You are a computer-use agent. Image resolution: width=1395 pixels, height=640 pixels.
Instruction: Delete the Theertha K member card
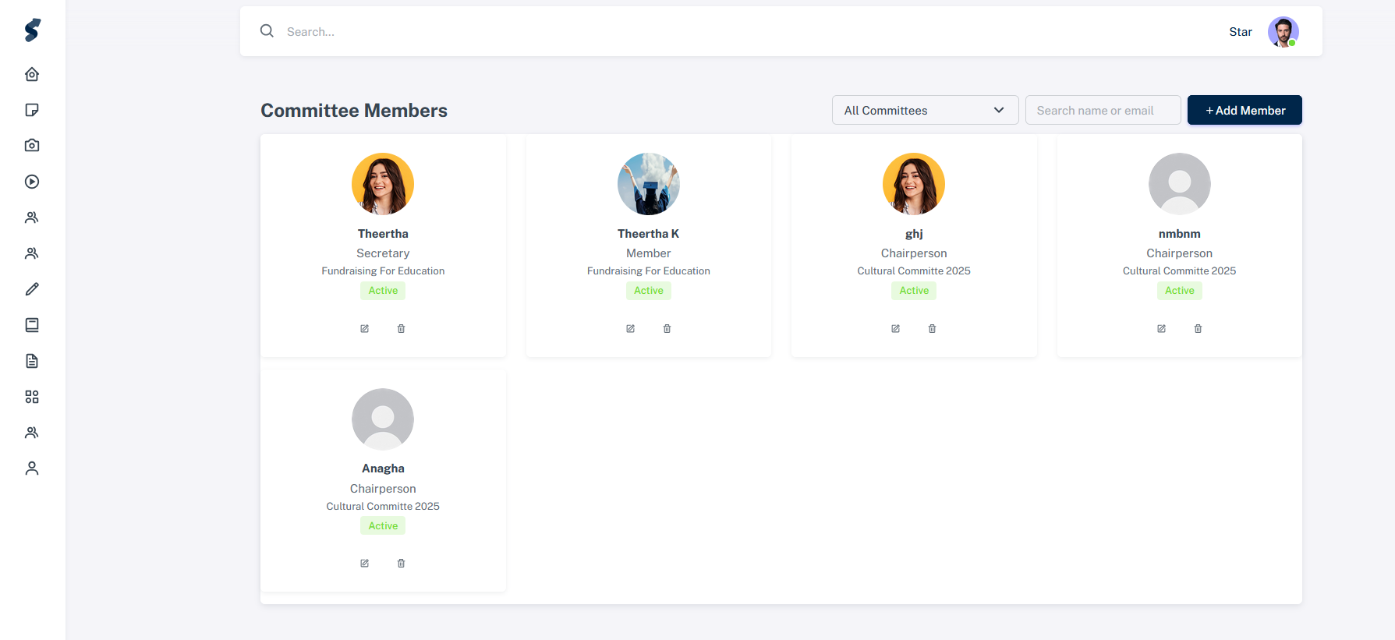[667, 329]
